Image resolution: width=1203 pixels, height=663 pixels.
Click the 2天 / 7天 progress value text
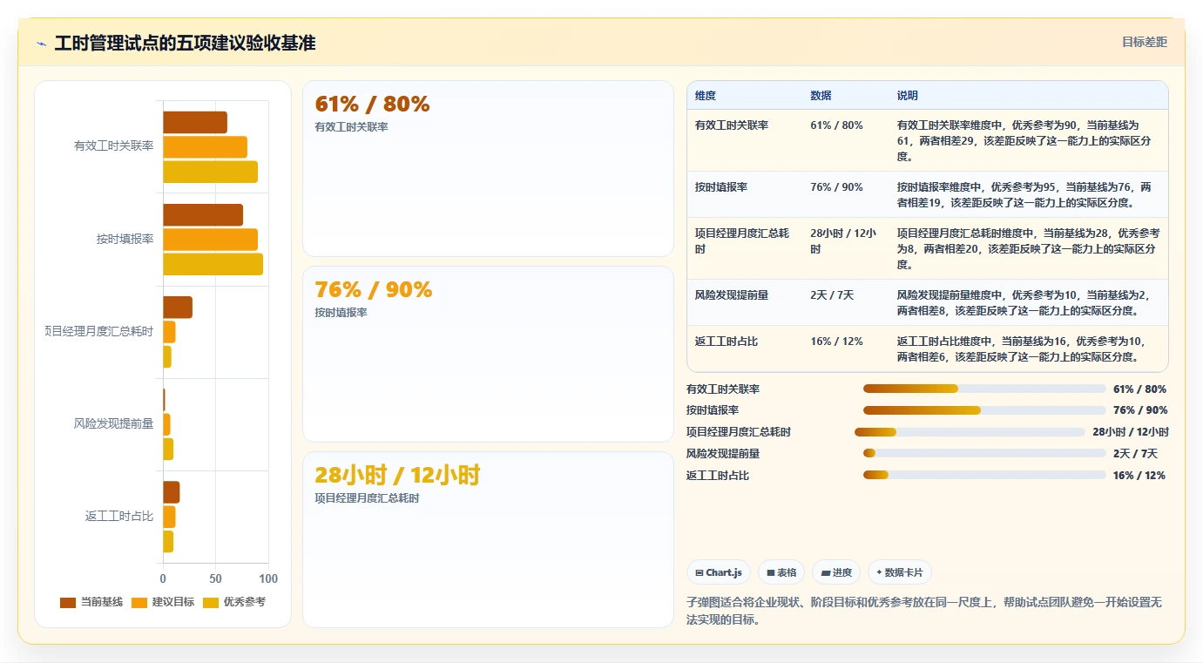click(x=1135, y=453)
